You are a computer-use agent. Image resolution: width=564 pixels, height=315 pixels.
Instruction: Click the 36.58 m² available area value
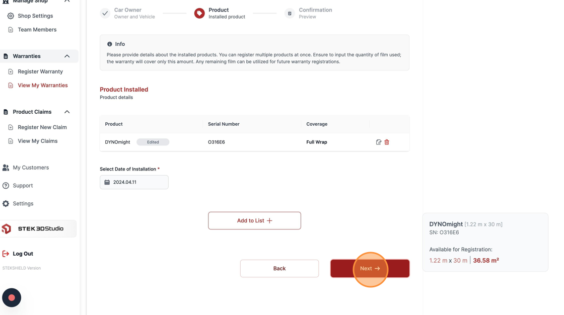point(486,260)
